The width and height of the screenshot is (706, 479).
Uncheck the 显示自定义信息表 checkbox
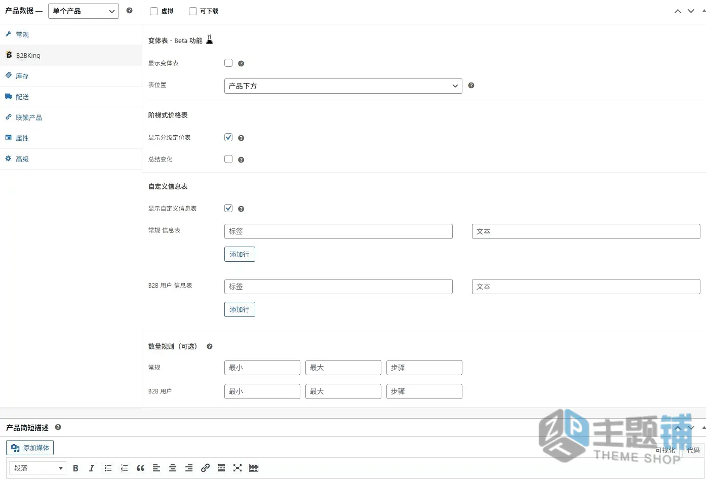tap(228, 208)
